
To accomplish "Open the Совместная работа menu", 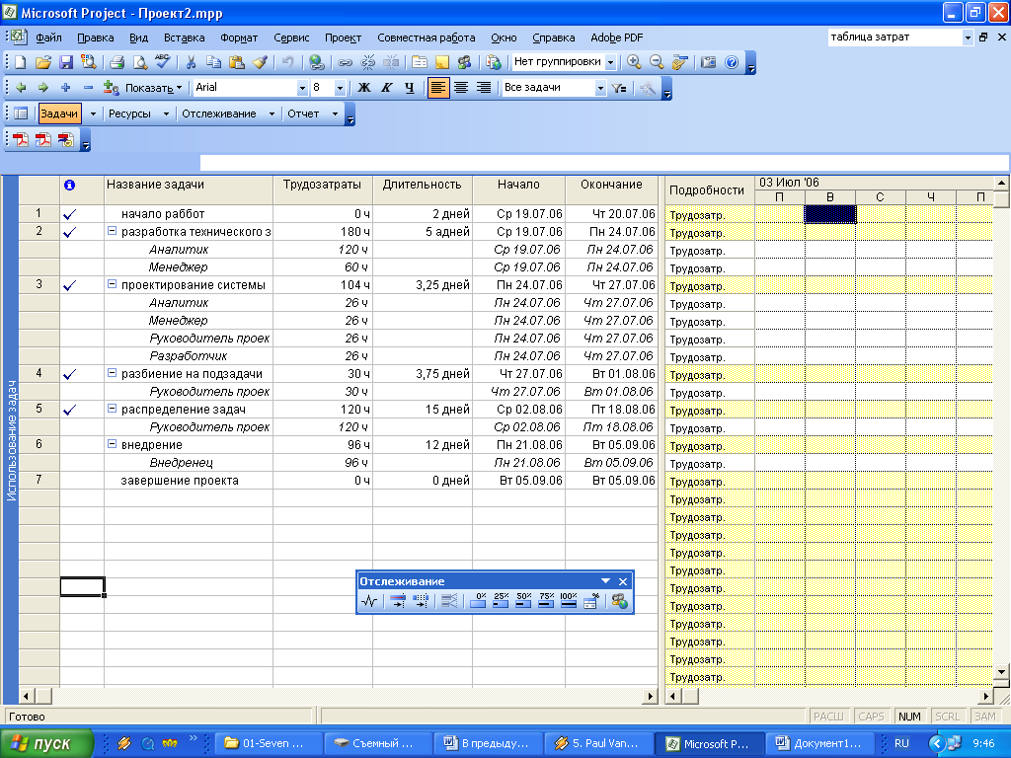I will tap(427, 38).
